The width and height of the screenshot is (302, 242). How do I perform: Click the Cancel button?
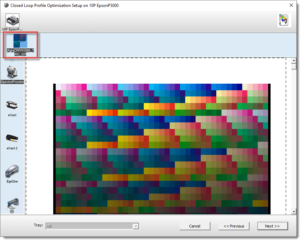(195, 226)
